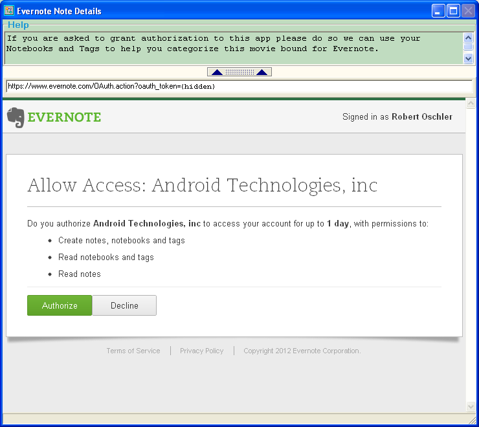The image size is (479, 427).
Task: Open the Privacy Policy link
Action: pyautogui.click(x=201, y=351)
